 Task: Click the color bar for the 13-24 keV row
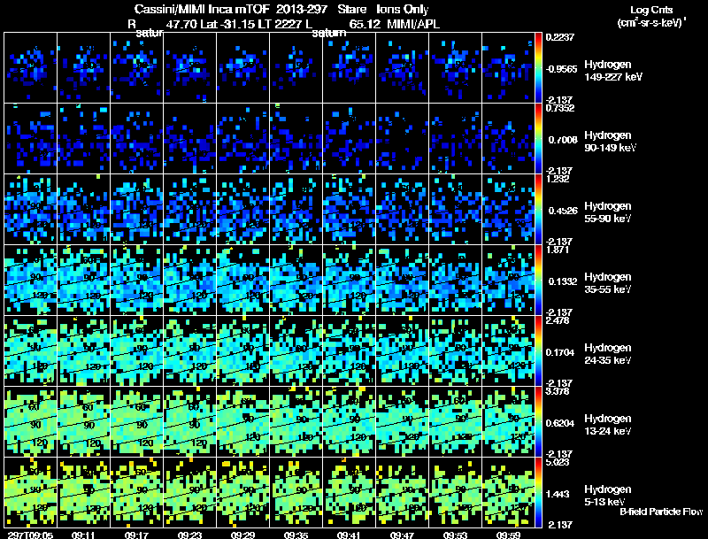(x=538, y=421)
